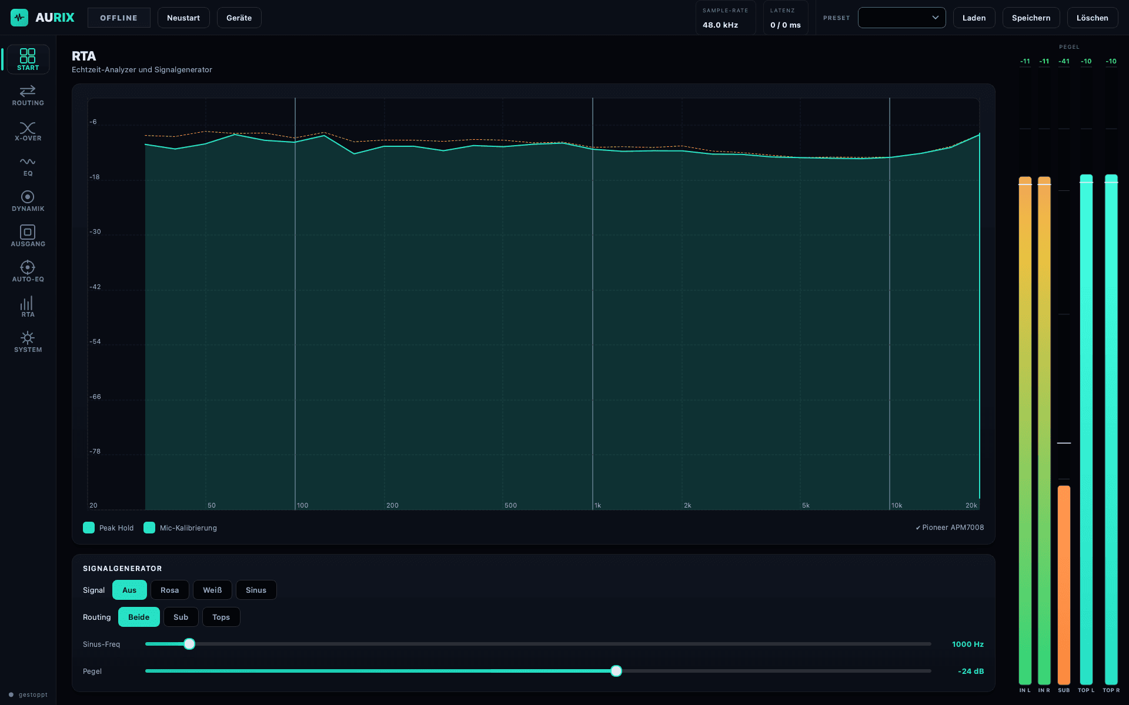Click Speichern to save preset
Image resolution: width=1129 pixels, height=705 pixels.
click(x=1031, y=18)
